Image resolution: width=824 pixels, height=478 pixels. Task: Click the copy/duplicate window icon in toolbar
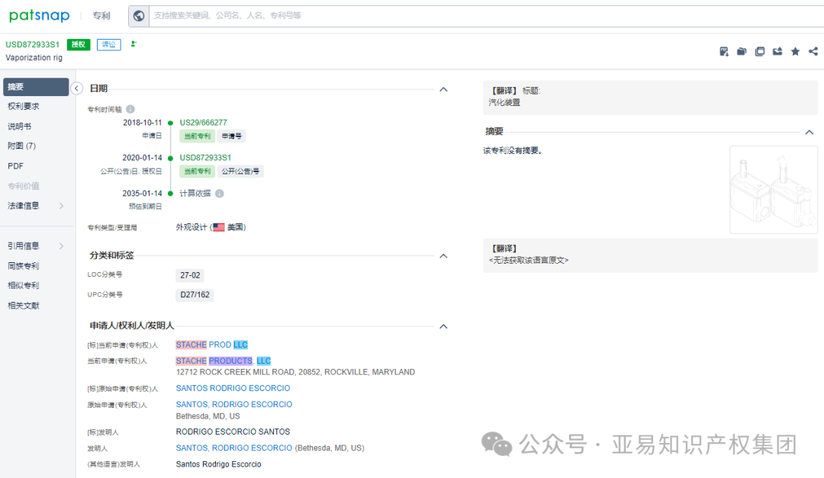click(x=760, y=51)
